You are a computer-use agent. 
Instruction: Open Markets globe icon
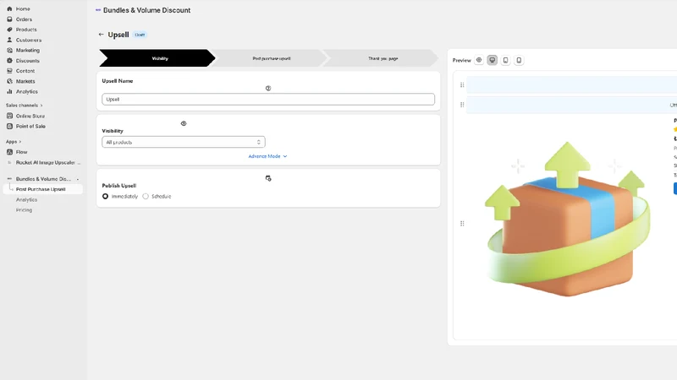coord(9,81)
